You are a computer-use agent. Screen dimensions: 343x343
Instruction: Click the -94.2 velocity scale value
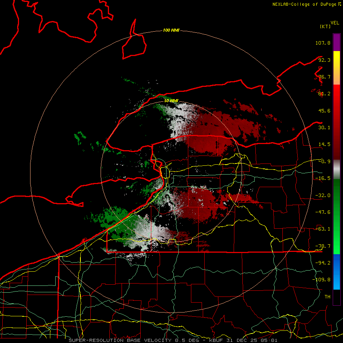(323, 263)
